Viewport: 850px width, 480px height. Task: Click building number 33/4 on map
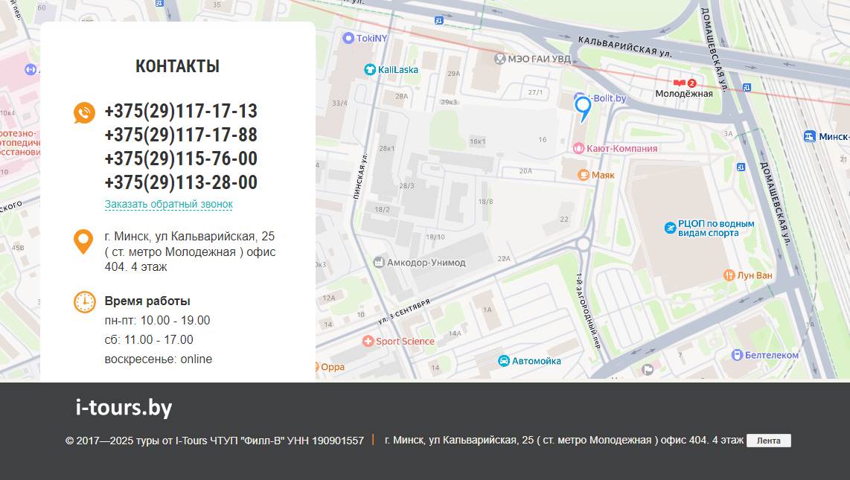(339, 103)
